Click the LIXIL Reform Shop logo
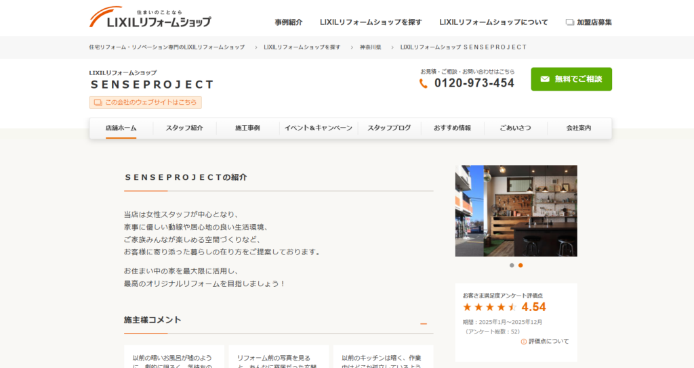Screen dimensions: 694x368 (x=150, y=18)
